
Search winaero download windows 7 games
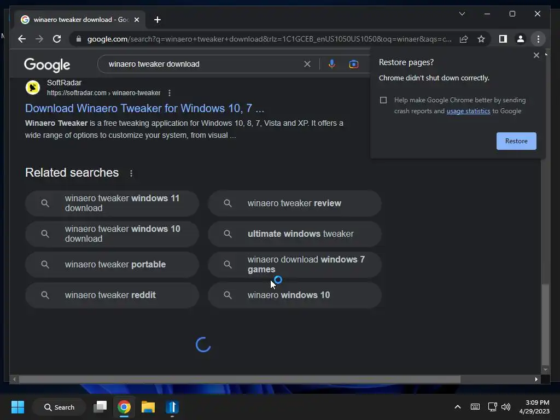click(x=295, y=265)
